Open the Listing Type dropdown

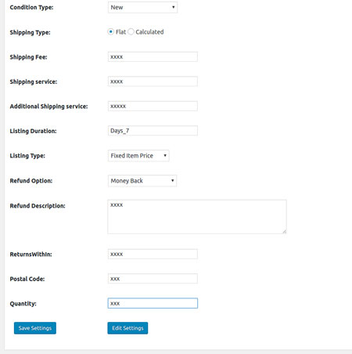tap(138, 156)
